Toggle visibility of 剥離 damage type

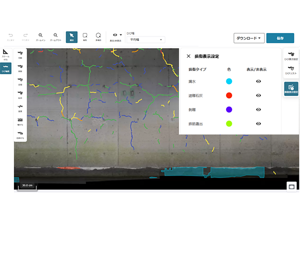[258, 109]
